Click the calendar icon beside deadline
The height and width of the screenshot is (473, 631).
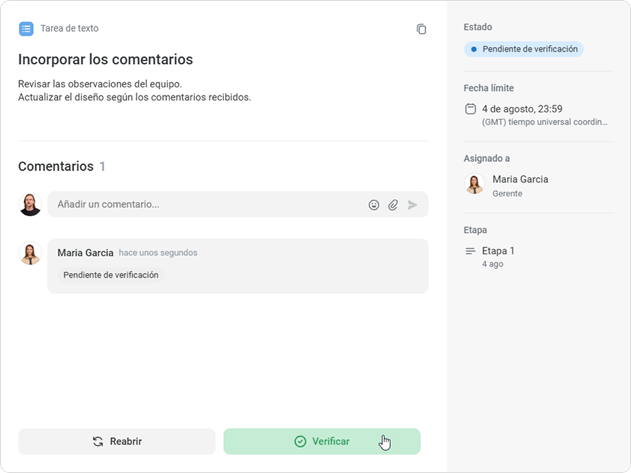tap(471, 109)
